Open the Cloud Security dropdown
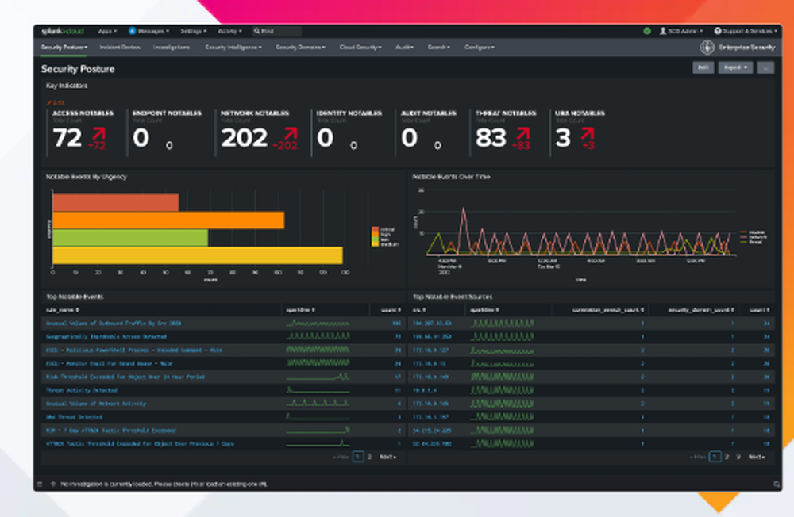This screenshot has height=517, width=794. tap(360, 47)
